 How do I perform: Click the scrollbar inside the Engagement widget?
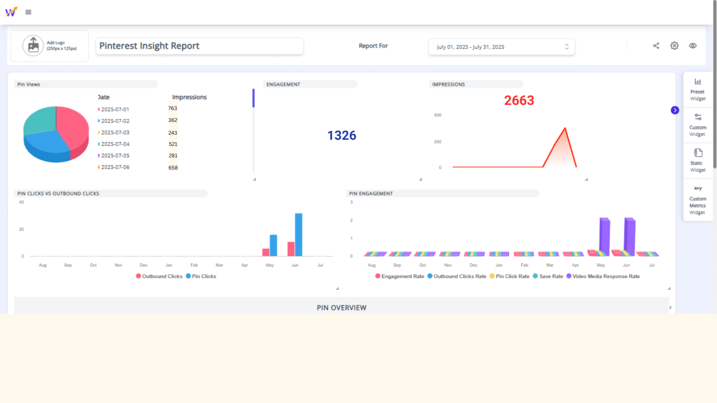tap(253, 98)
